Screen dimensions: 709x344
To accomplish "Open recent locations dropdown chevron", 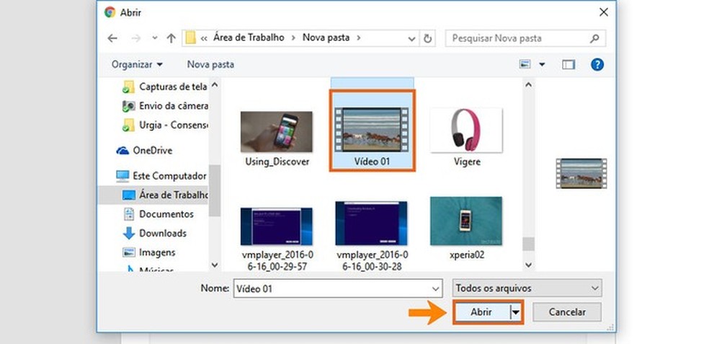I will click(x=155, y=38).
